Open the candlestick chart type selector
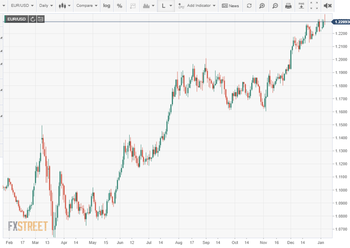350x248 pixels. click(x=65, y=6)
